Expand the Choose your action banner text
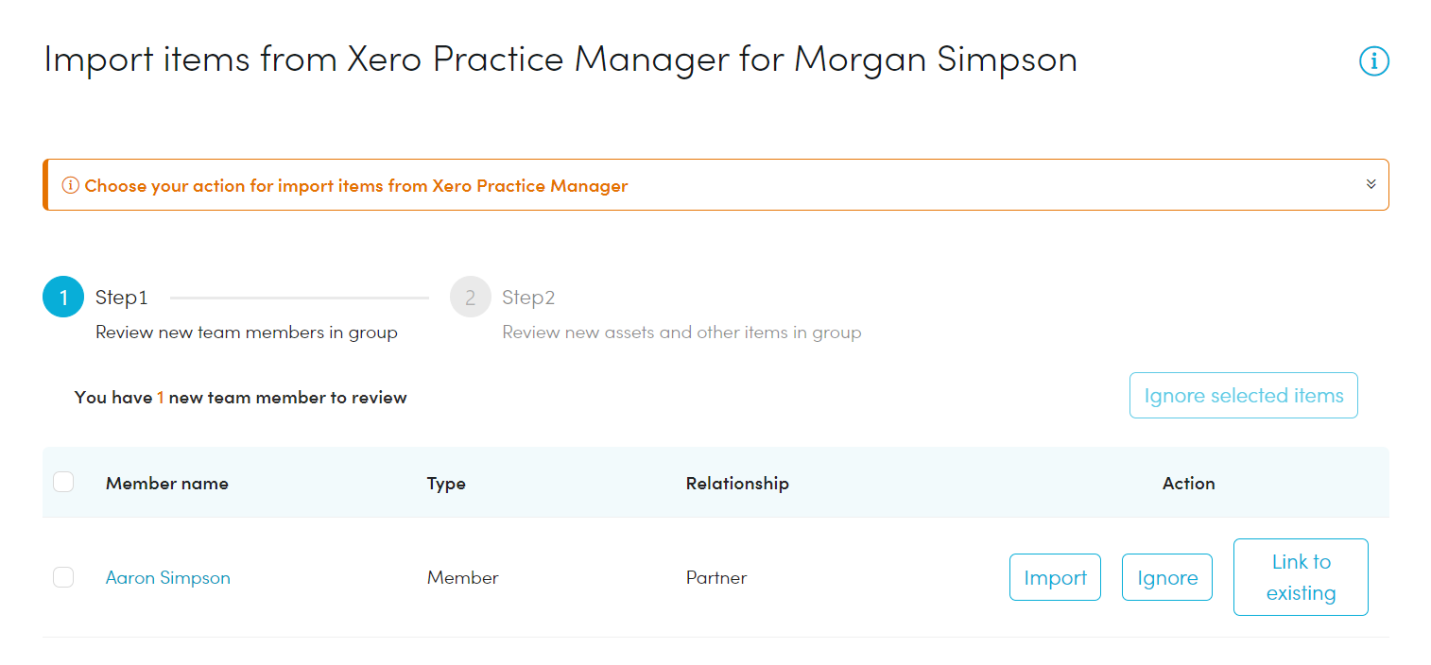 coord(356,185)
